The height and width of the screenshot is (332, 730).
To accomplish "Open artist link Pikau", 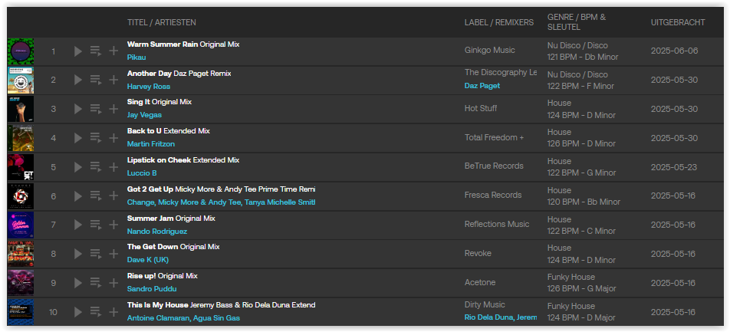I will 136,58.
